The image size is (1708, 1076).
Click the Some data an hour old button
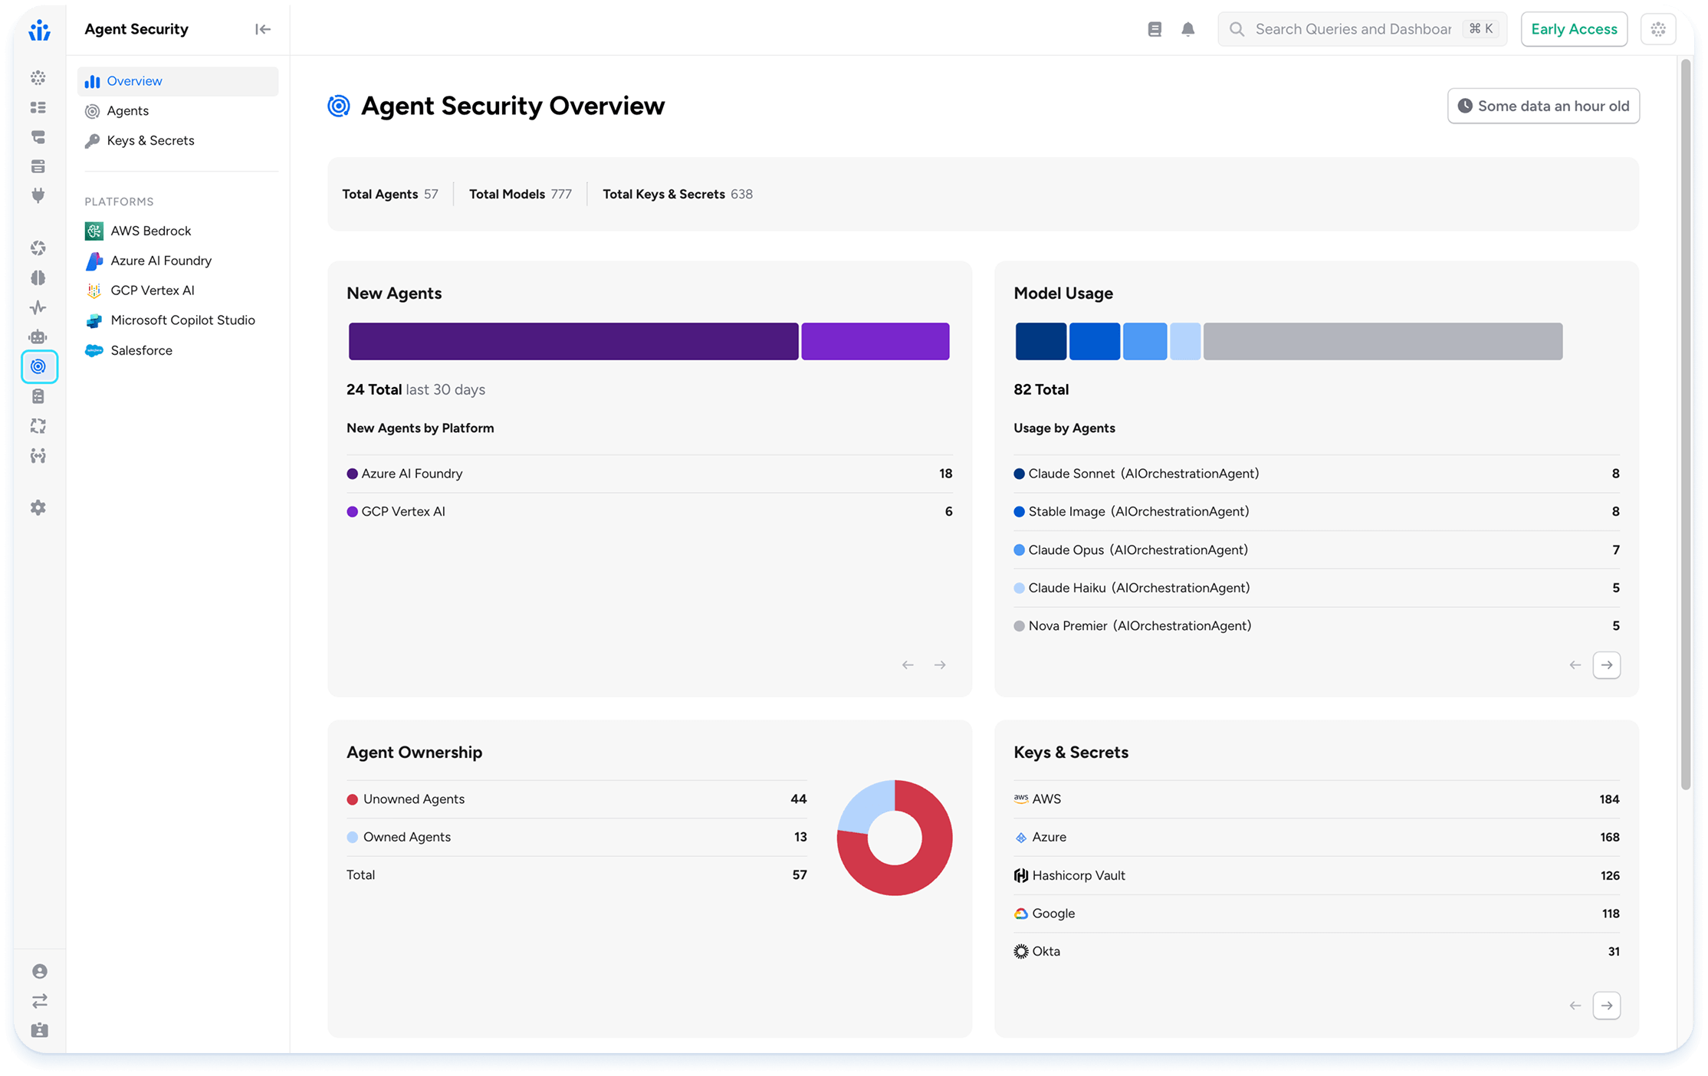1543,106
